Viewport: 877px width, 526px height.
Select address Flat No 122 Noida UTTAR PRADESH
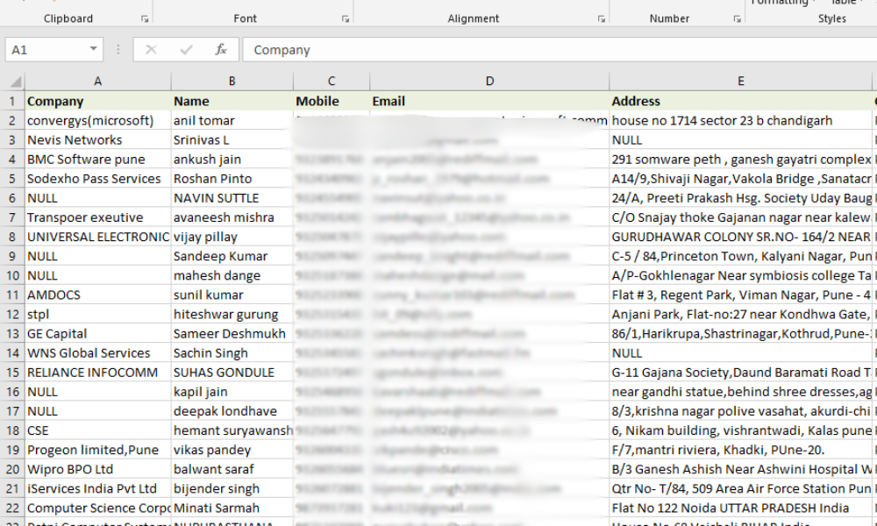pos(740,508)
